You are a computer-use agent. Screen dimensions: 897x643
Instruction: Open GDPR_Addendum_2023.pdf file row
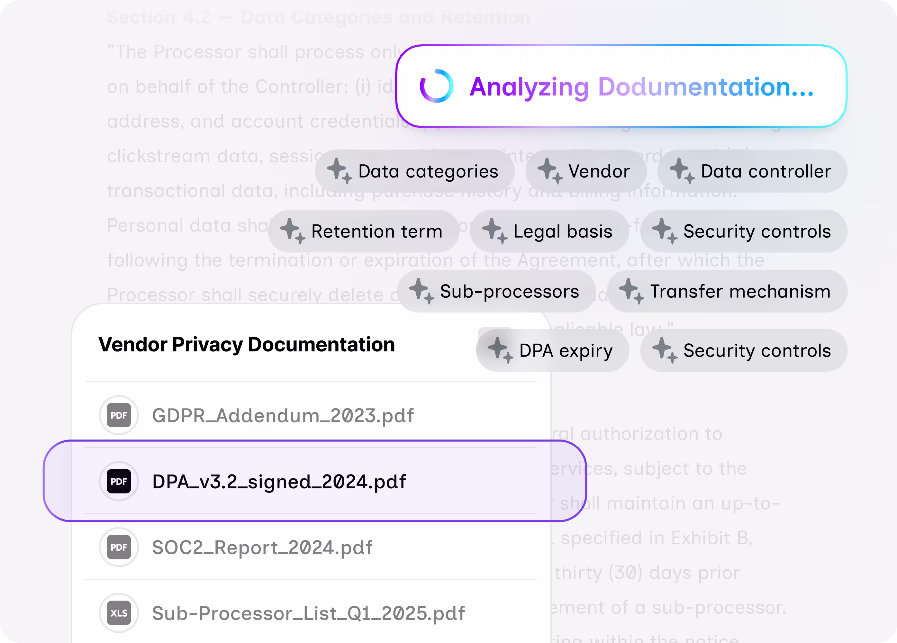pyautogui.click(x=311, y=415)
